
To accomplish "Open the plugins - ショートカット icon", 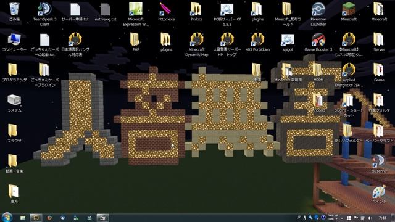I will (349, 105).
